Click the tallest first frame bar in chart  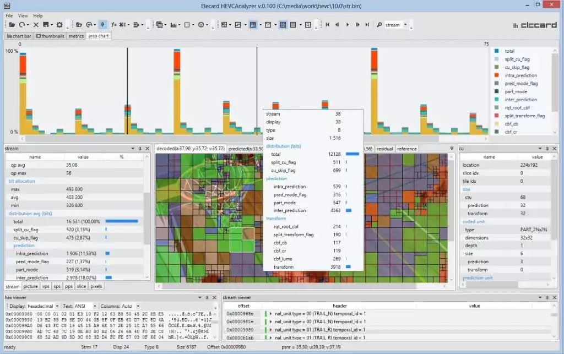point(23,94)
